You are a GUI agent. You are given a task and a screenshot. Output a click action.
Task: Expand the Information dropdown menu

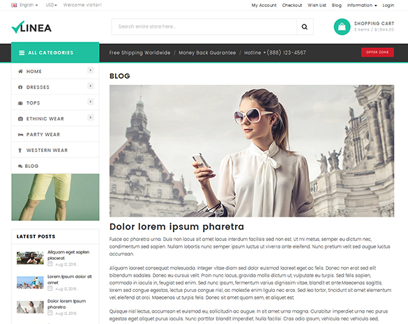tap(362, 5)
